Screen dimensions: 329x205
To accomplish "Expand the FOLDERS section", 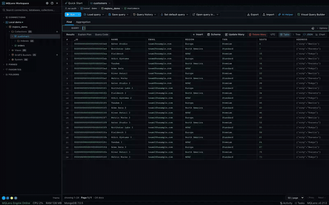I will pyautogui.click(x=4, y=74).
